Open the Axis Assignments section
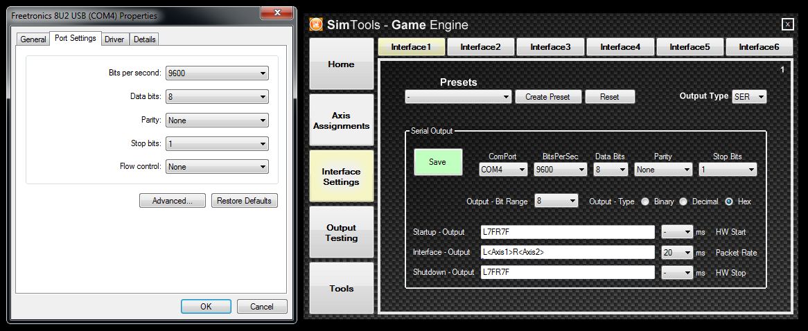This screenshot has width=808, height=331. 341,120
